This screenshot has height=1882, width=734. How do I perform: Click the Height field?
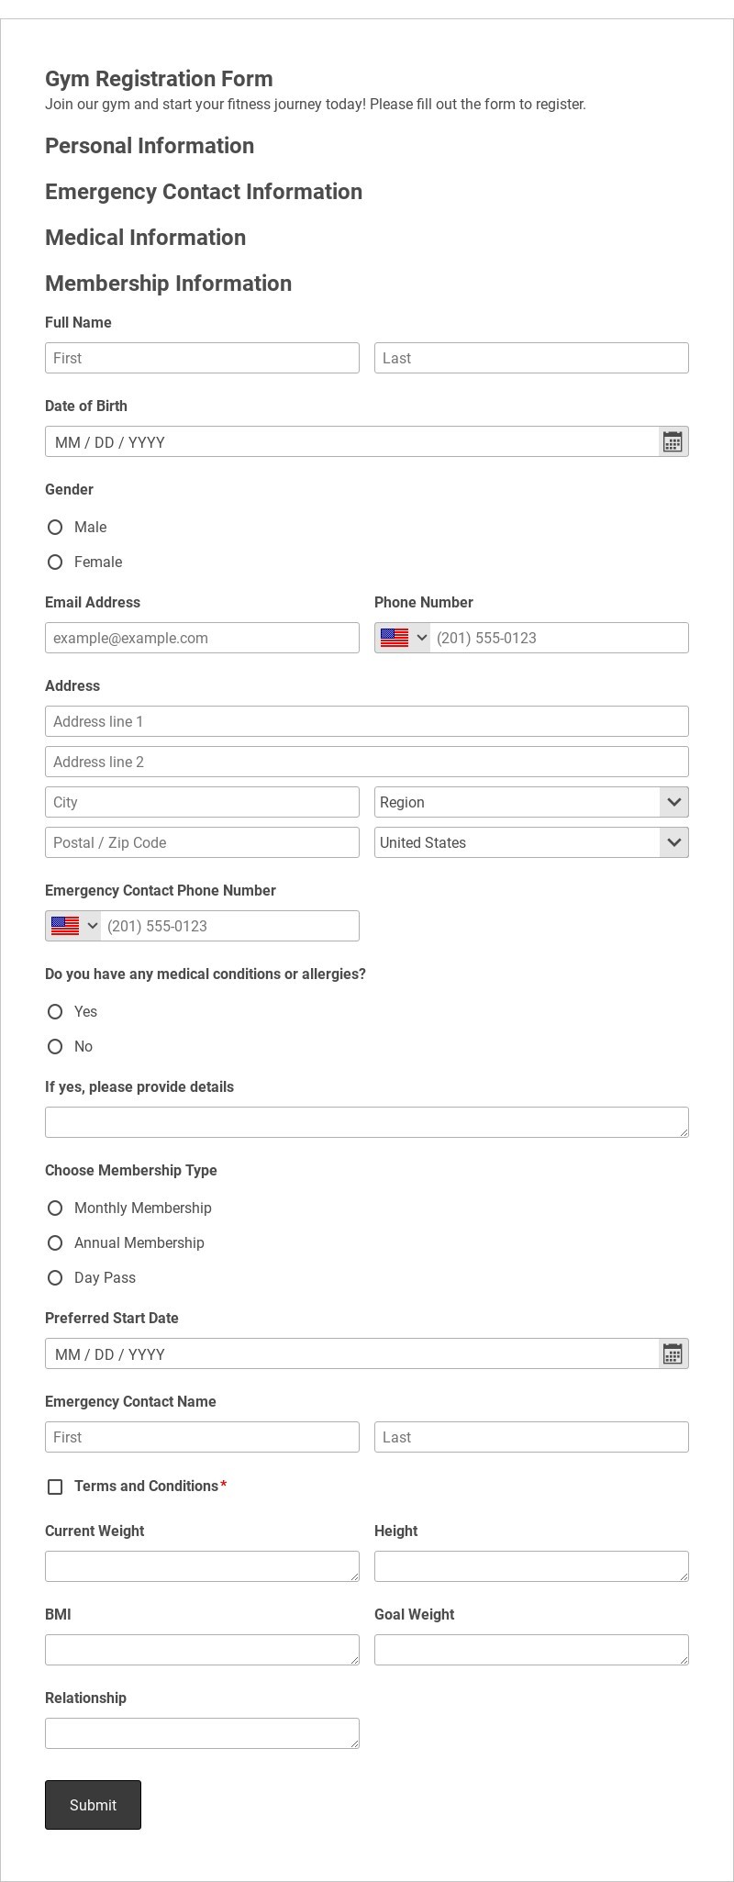[x=531, y=1566]
